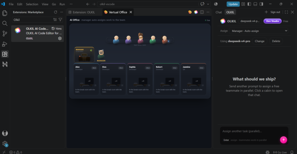The height and width of the screenshot is (154, 297).
Task: Open the notifications bell in status bar
Action: (292, 152)
